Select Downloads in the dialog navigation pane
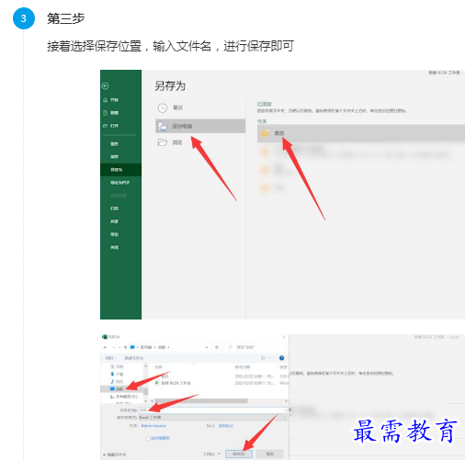Image resolution: width=465 pixels, height=460 pixels. (117, 374)
